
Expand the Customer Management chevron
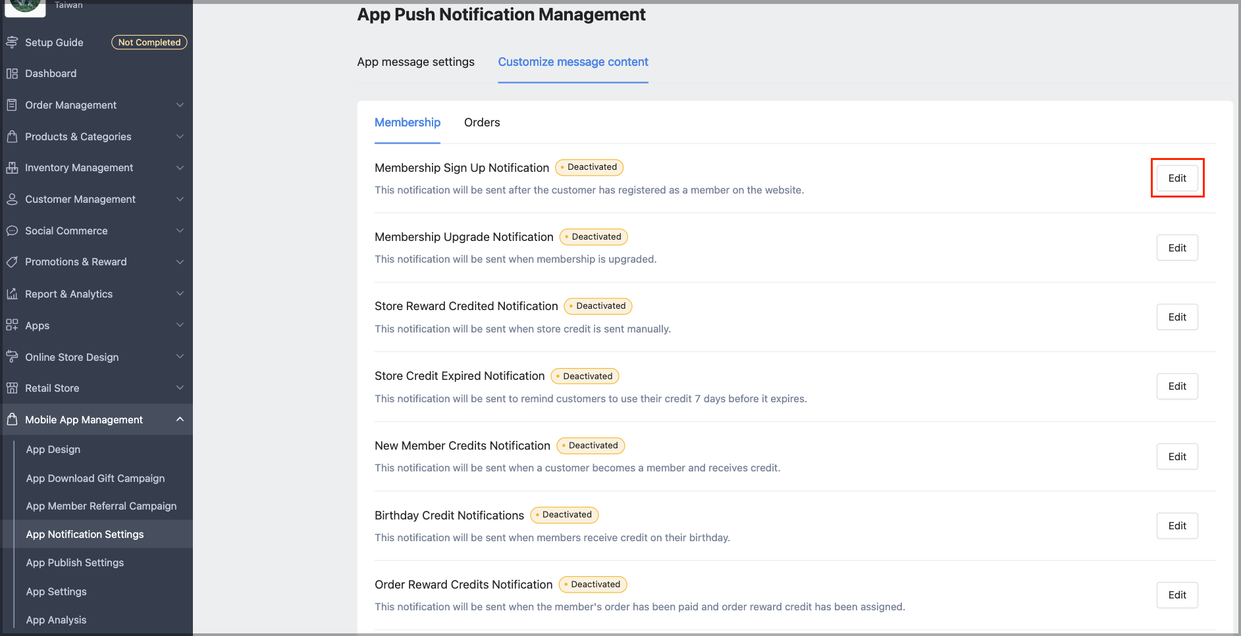(180, 199)
